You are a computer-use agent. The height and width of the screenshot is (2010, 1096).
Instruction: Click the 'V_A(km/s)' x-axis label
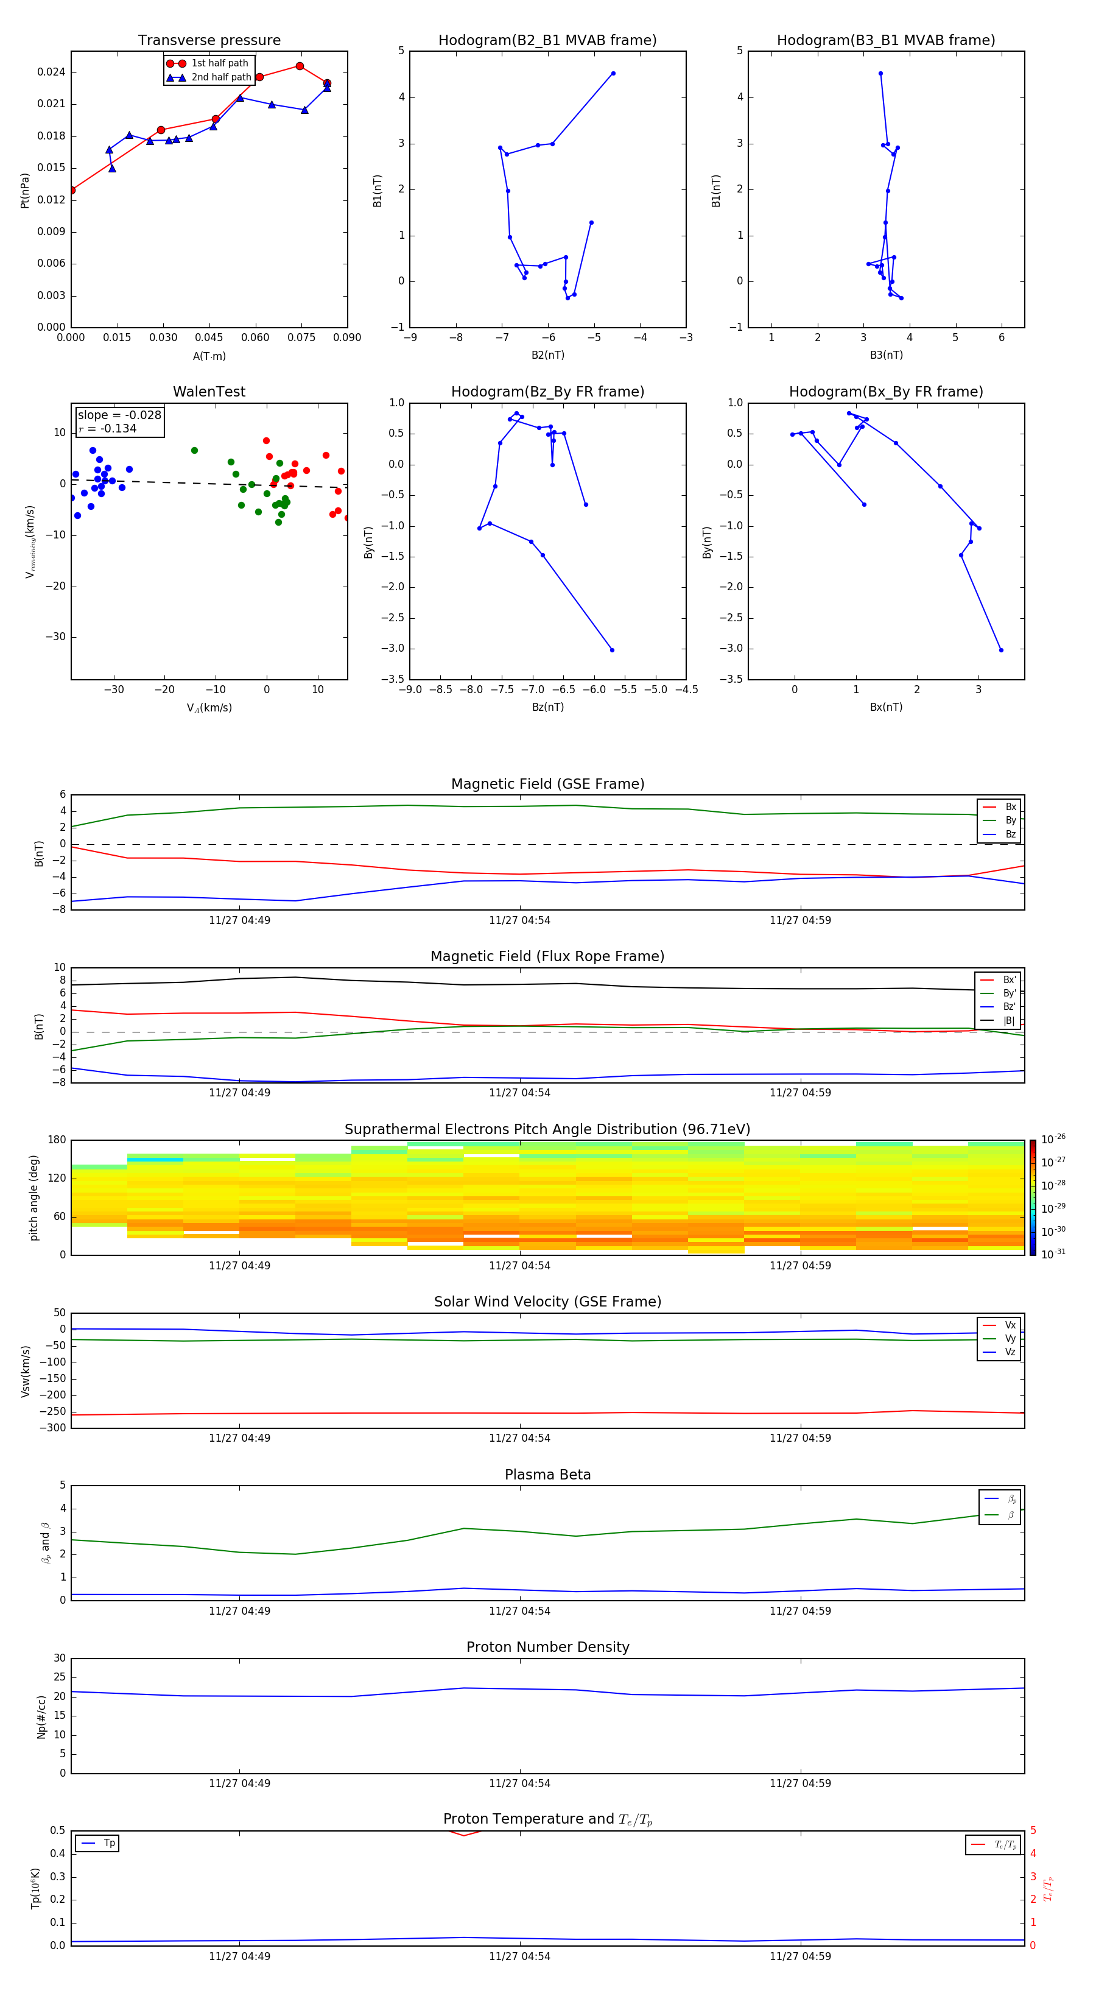pyautogui.click(x=209, y=708)
